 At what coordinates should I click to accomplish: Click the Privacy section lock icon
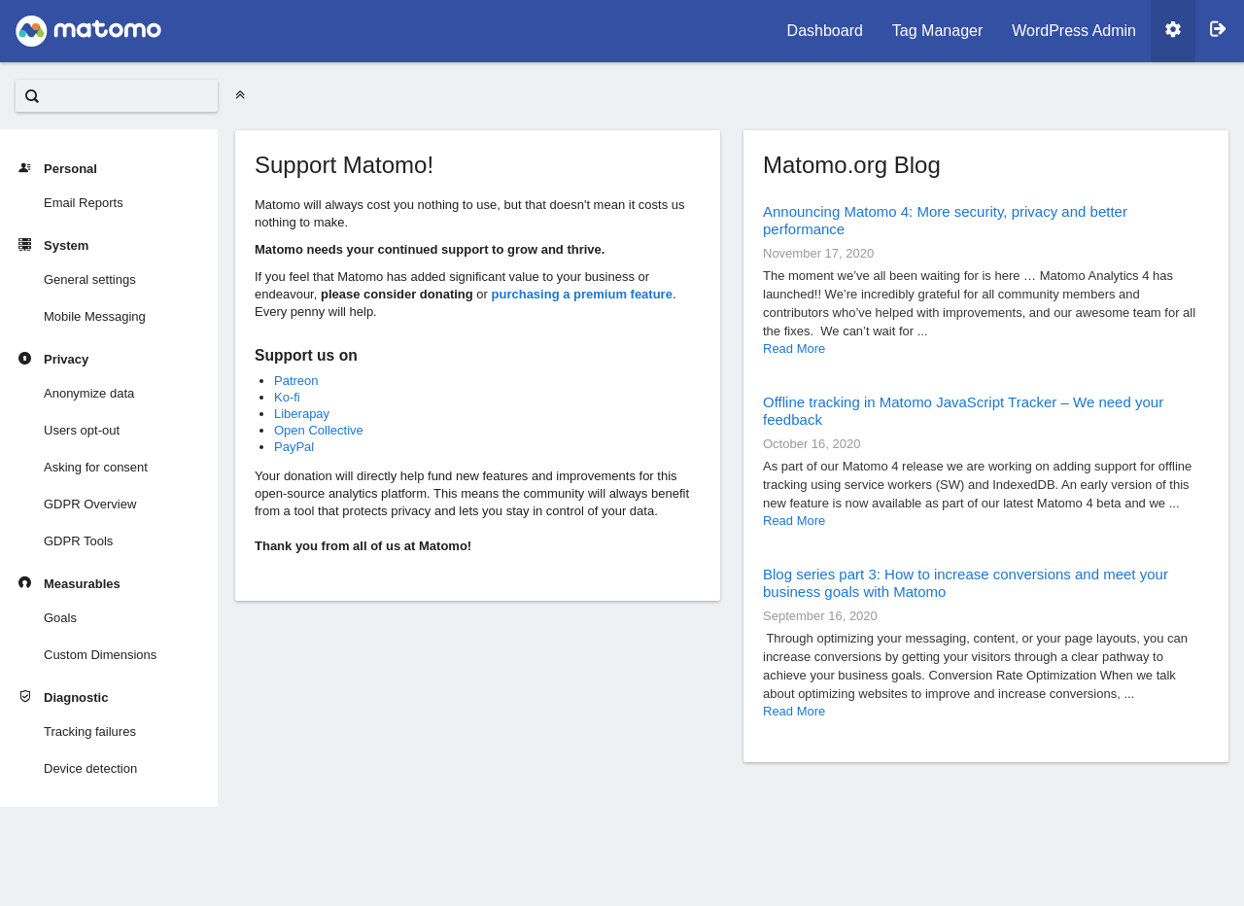[x=25, y=359]
